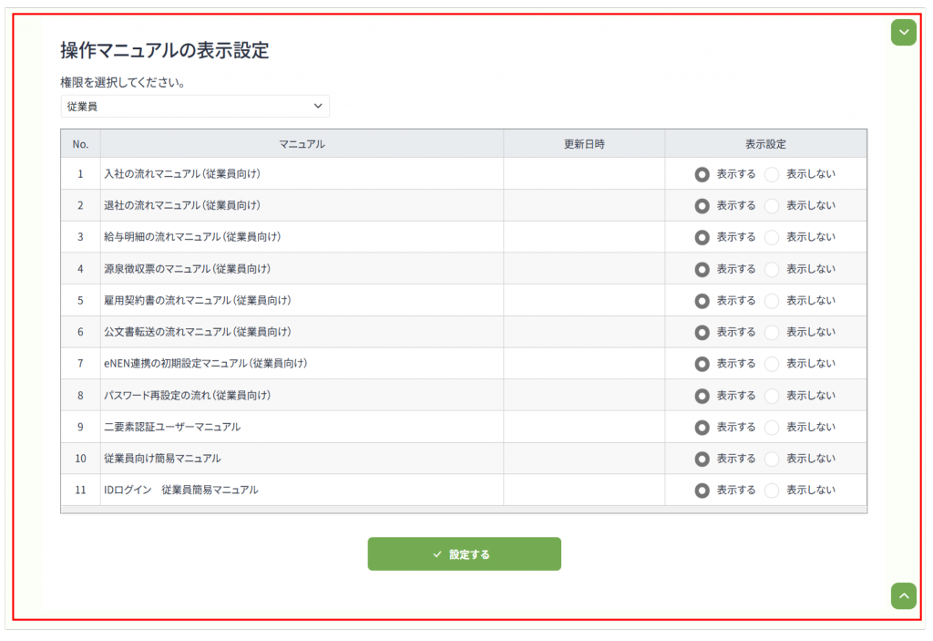Click the 更新日時 column header
The image size is (933, 641).
tap(584, 144)
